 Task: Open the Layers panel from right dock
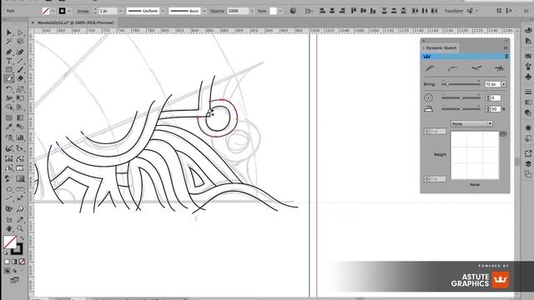[x=528, y=163]
